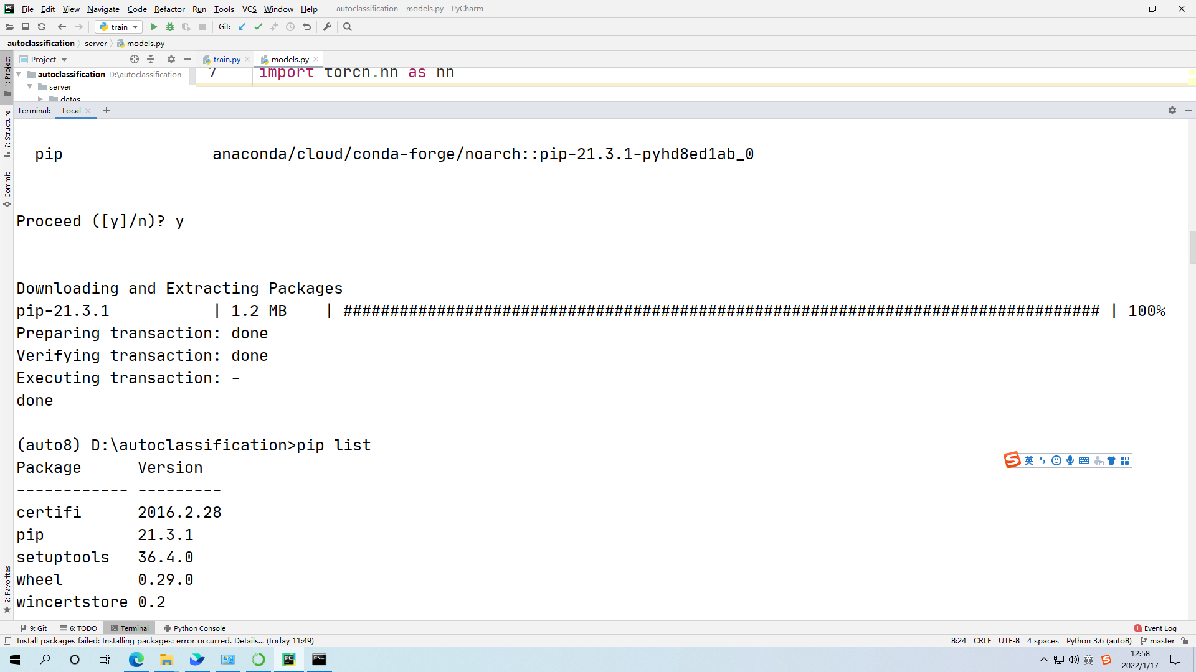Viewport: 1196px width, 672px height.
Task: Expand the datas folder node
Action: tap(40, 99)
